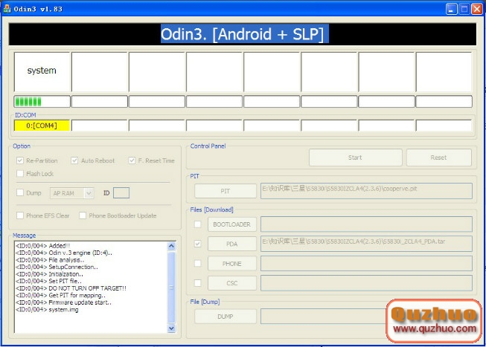Toggle the Auto Reboot checkbox

(x=74, y=160)
